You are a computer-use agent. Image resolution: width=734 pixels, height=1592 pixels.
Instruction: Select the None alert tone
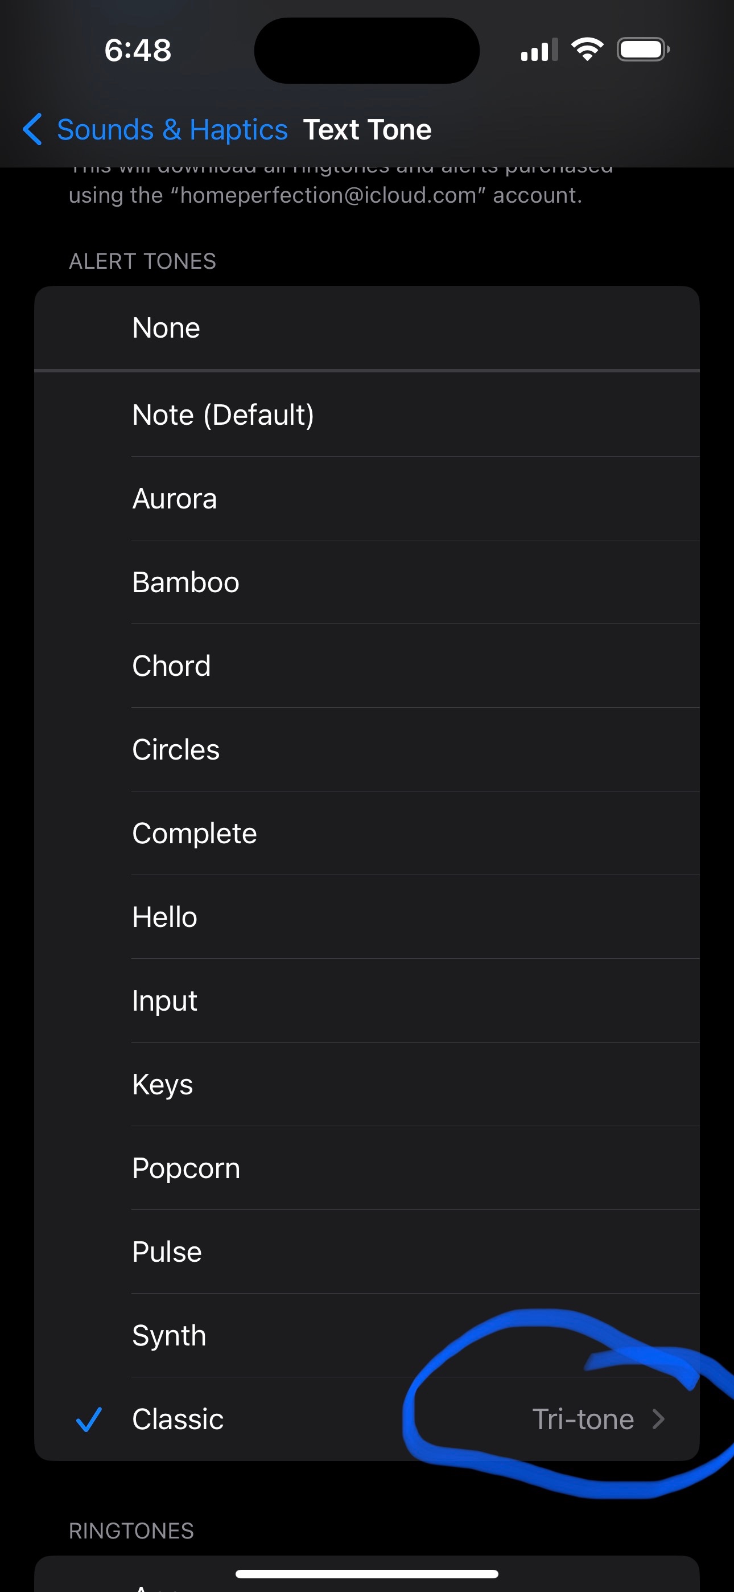(367, 328)
